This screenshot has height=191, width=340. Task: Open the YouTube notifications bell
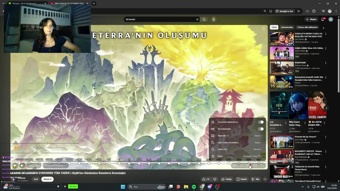click(323, 19)
